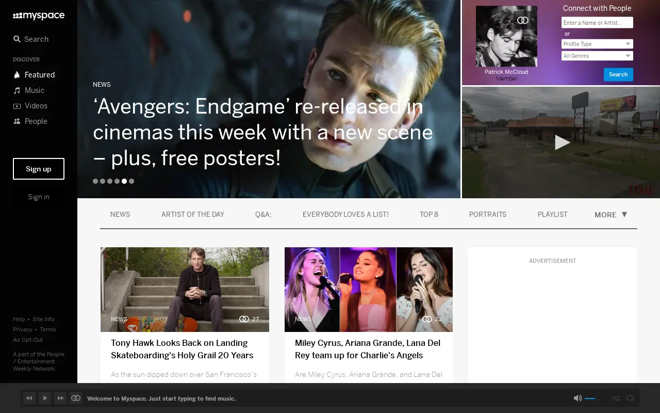Screen dimensions: 660x413
Task: Open the Profile Type dropdown
Action: [x=597, y=44]
